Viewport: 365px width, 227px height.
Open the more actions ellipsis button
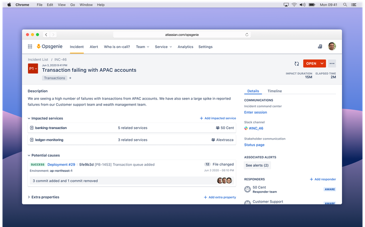[332, 64]
